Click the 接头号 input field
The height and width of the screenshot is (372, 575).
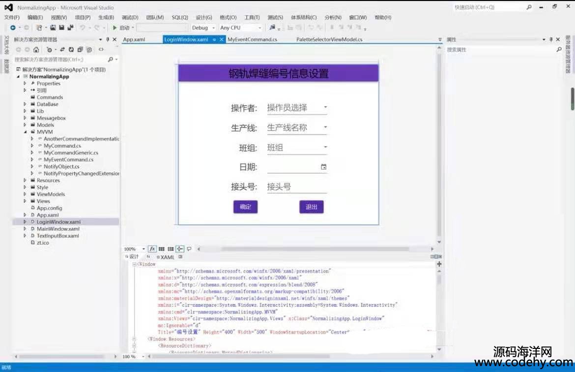(x=296, y=187)
